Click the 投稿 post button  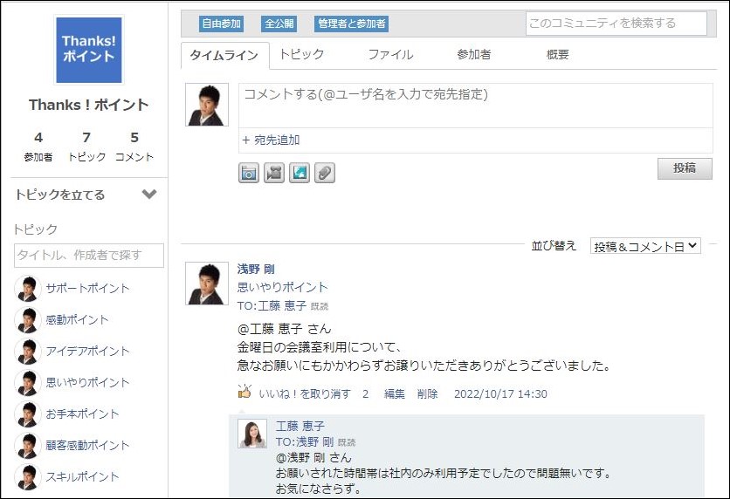[x=685, y=168]
